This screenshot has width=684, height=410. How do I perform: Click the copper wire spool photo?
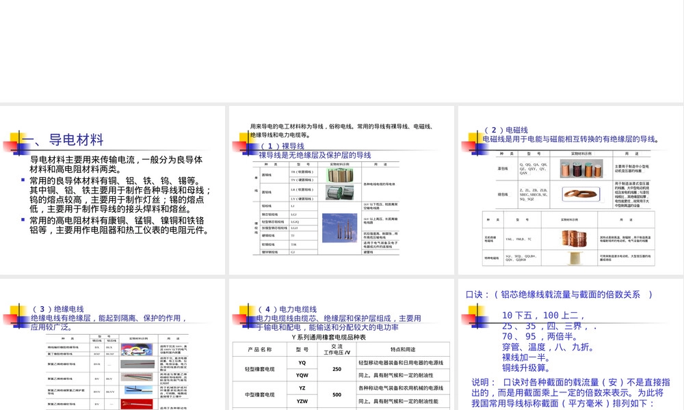click(x=574, y=238)
